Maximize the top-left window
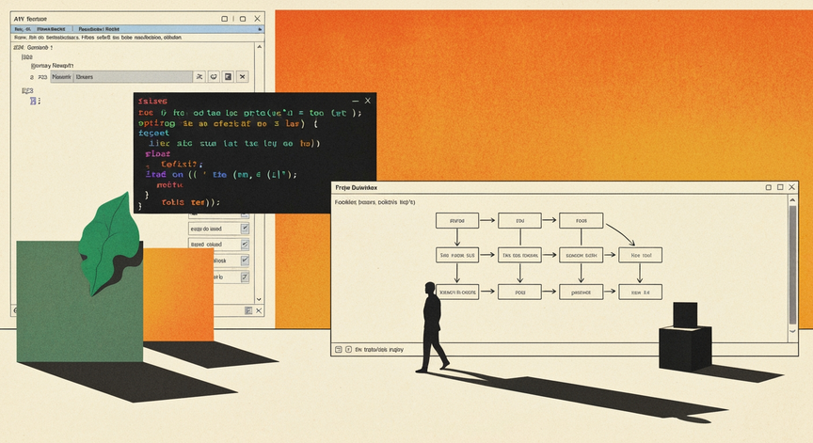Image resolution: width=813 pixels, height=443 pixels. click(x=242, y=19)
